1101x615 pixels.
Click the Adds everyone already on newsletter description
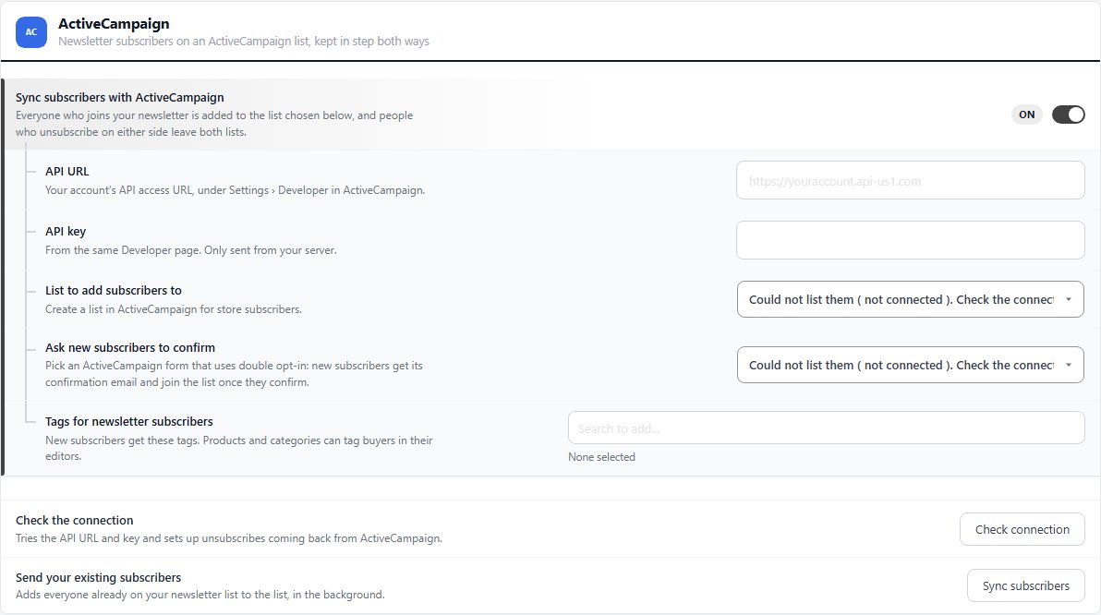200,595
